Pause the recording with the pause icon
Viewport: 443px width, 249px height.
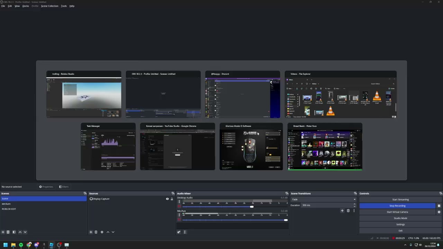tap(439, 206)
